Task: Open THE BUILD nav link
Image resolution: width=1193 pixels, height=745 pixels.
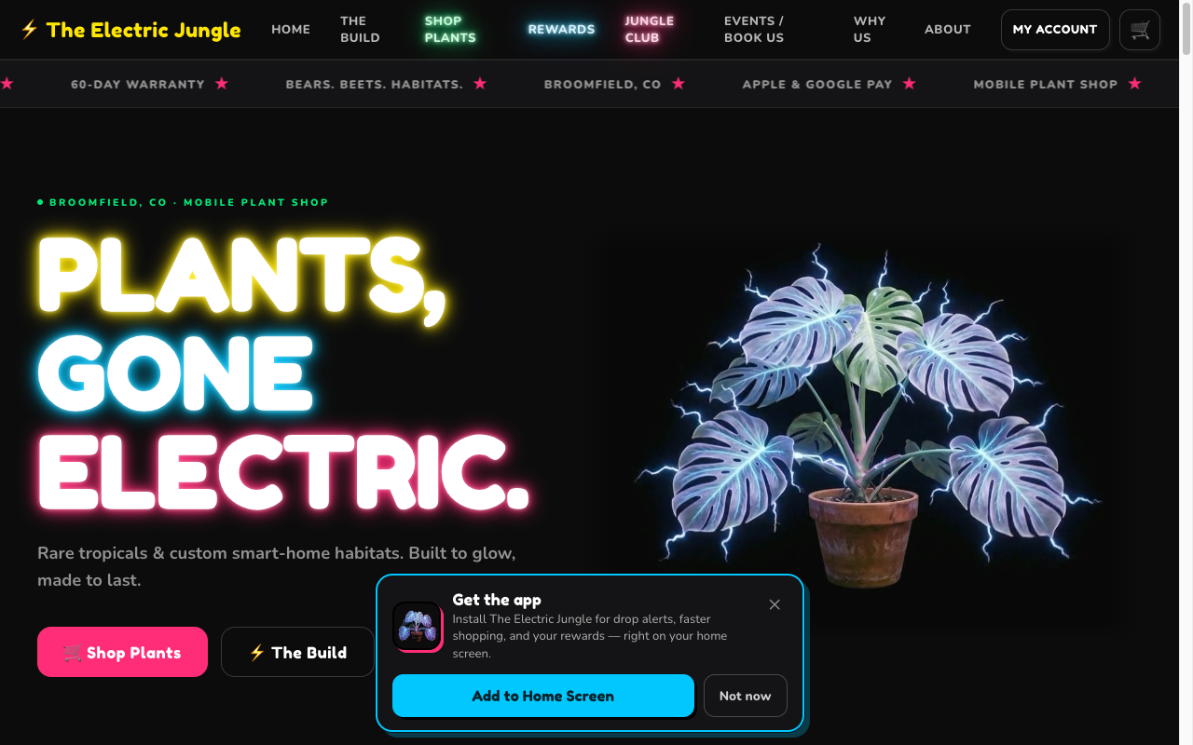Action: (x=360, y=30)
